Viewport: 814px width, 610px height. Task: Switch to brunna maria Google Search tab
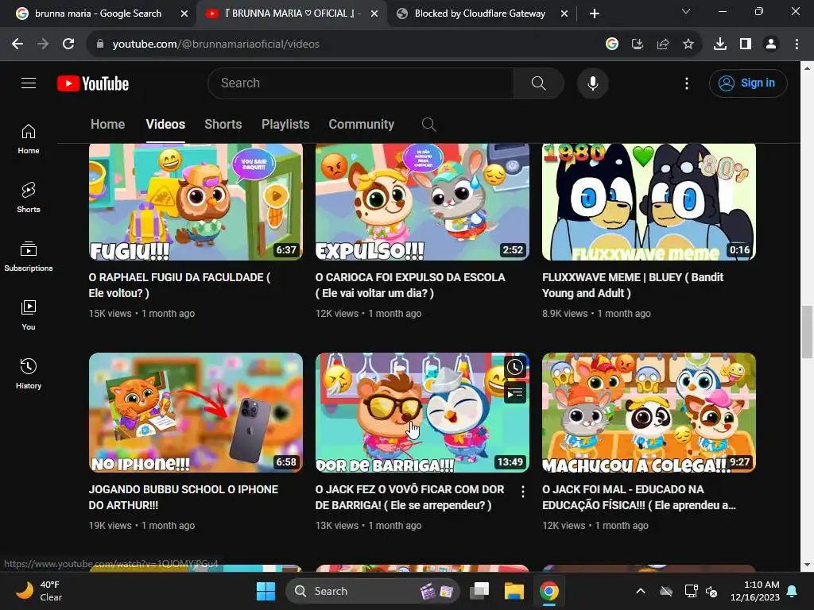pyautogui.click(x=97, y=14)
